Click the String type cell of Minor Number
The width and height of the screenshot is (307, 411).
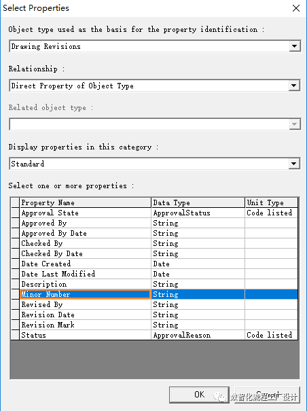tap(198, 294)
